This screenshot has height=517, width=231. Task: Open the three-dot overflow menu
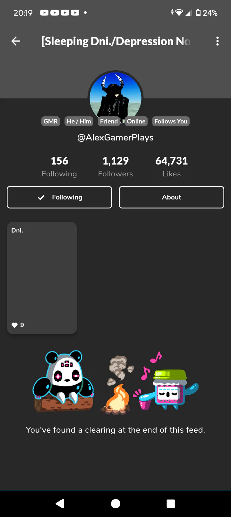218,41
